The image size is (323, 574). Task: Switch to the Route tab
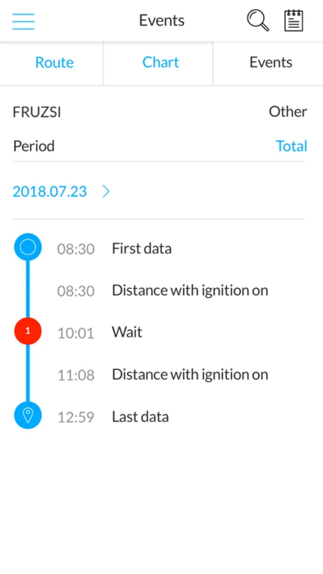pos(54,63)
